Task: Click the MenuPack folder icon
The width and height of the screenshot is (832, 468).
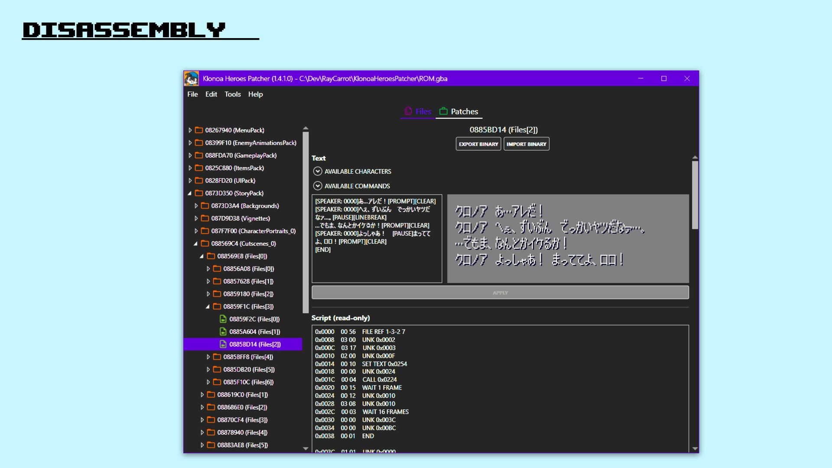Action: [x=199, y=130]
